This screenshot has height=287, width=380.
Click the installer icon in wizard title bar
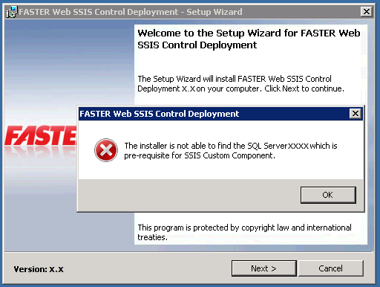(12, 12)
